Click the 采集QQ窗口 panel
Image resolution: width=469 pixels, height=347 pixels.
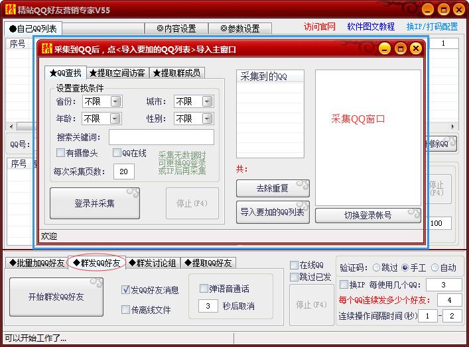click(x=368, y=138)
